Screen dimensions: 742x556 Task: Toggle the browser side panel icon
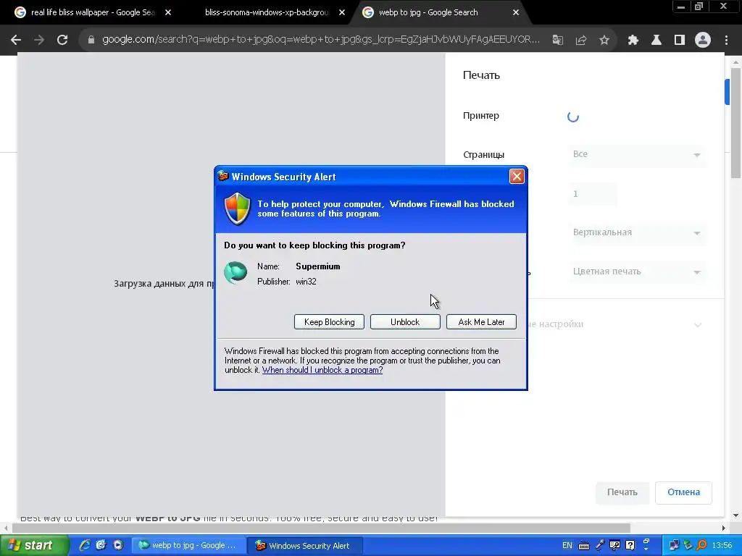point(680,41)
